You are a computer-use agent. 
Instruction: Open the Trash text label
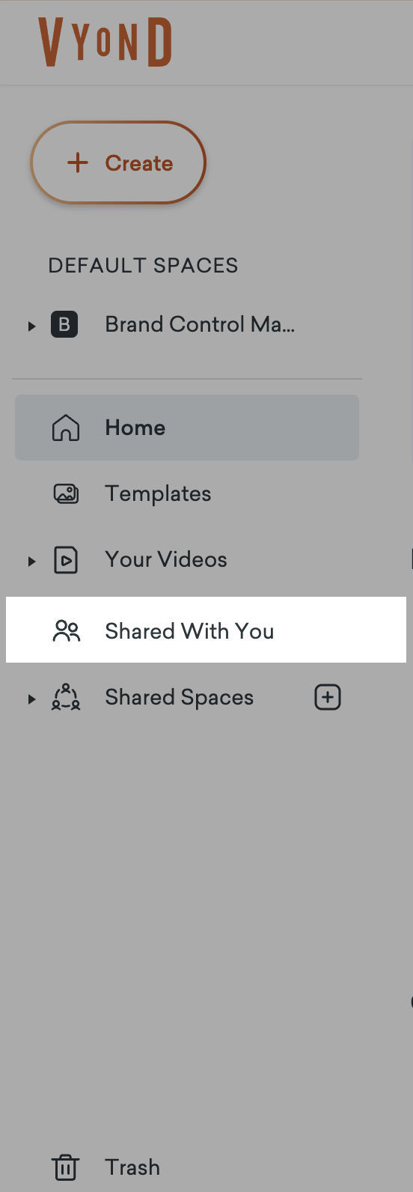coord(132,1167)
